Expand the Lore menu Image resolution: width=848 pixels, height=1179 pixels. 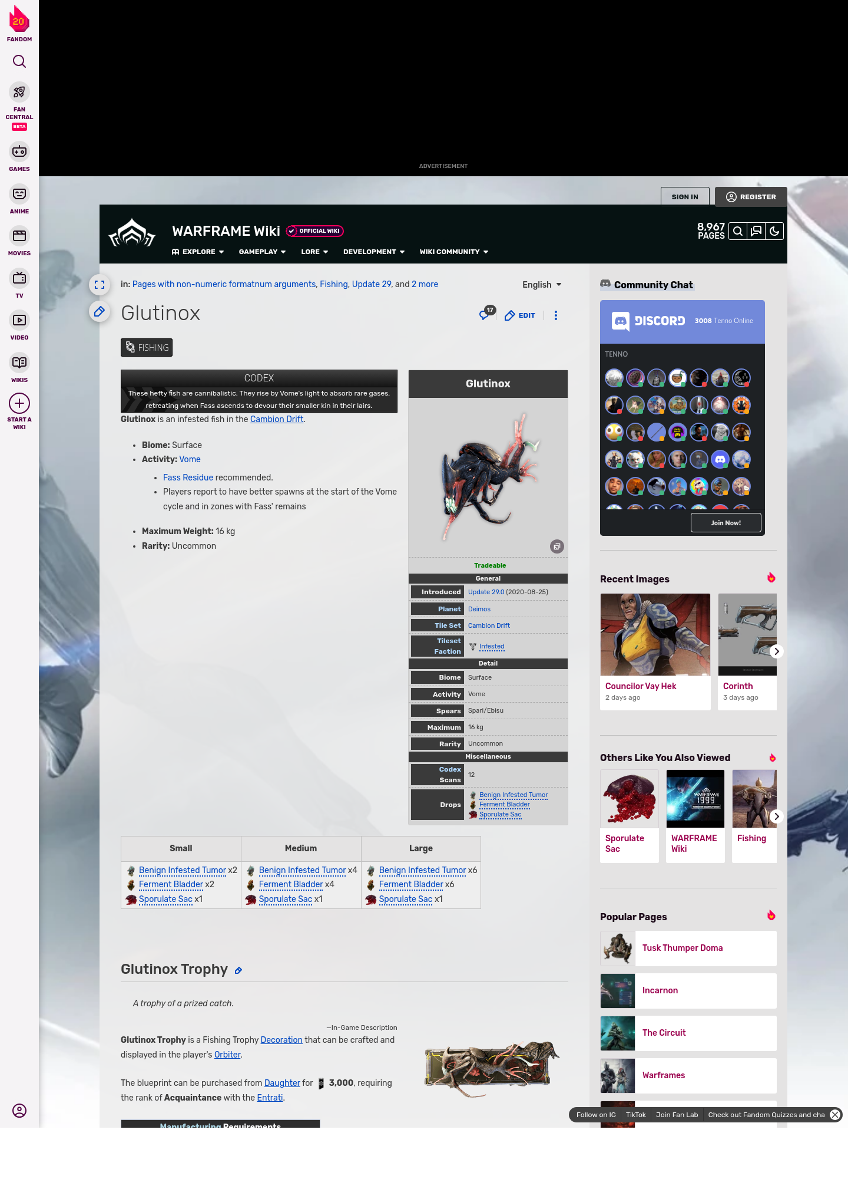tap(314, 252)
